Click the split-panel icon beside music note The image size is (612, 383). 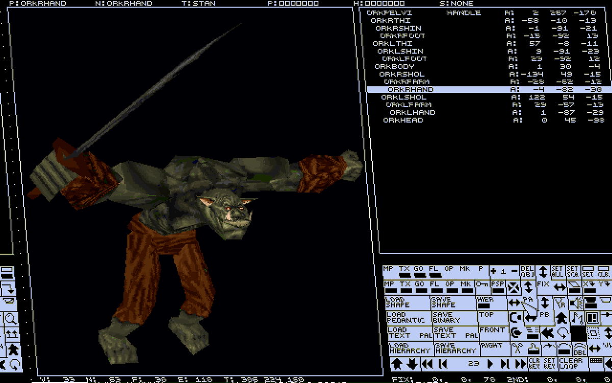591,318
